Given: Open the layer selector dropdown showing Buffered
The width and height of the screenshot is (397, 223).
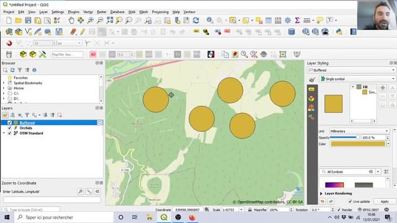Looking at the screenshot, I should (x=352, y=70).
